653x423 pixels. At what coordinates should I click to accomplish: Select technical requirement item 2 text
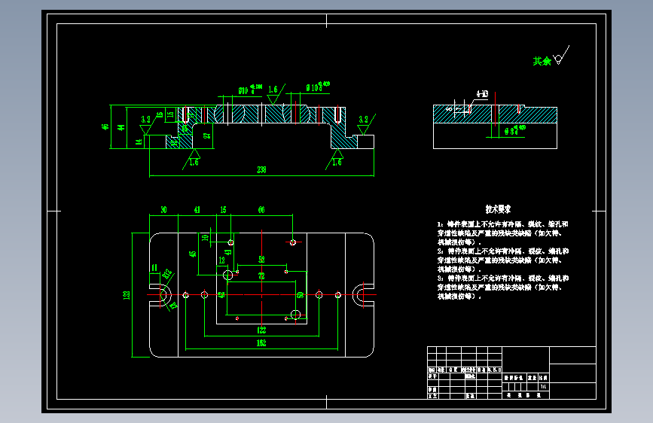(x=502, y=260)
